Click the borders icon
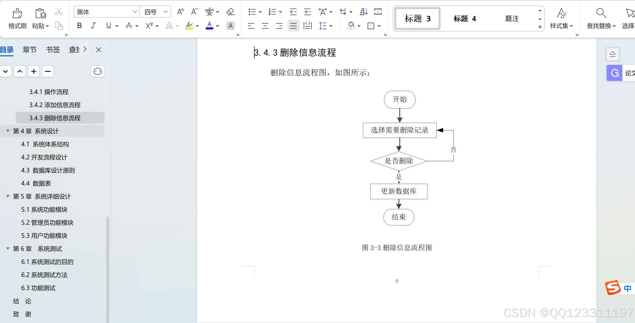This screenshot has height=323, width=635. (371, 26)
